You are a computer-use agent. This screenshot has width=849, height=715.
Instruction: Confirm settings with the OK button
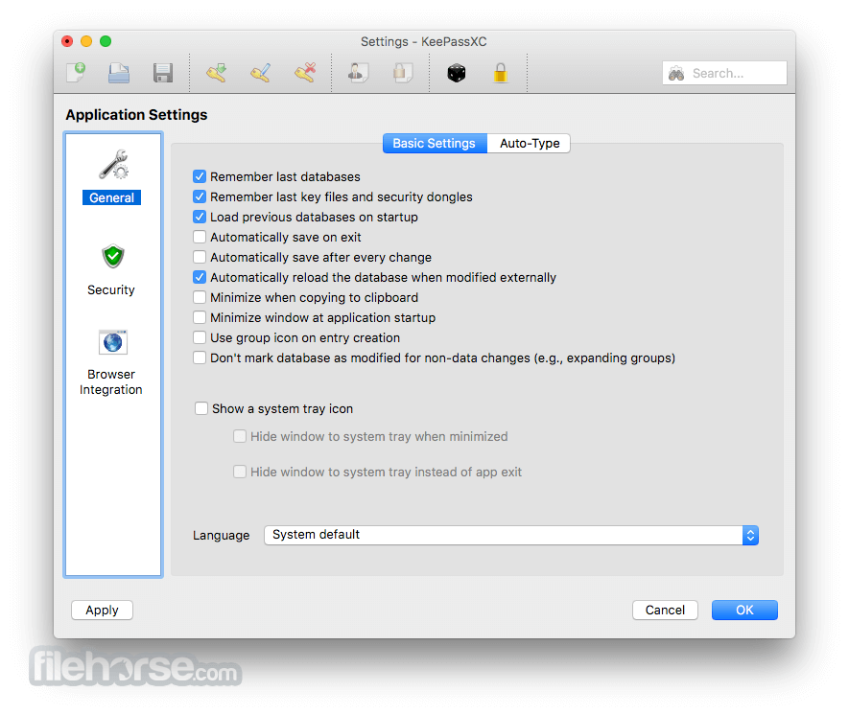click(744, 611)
